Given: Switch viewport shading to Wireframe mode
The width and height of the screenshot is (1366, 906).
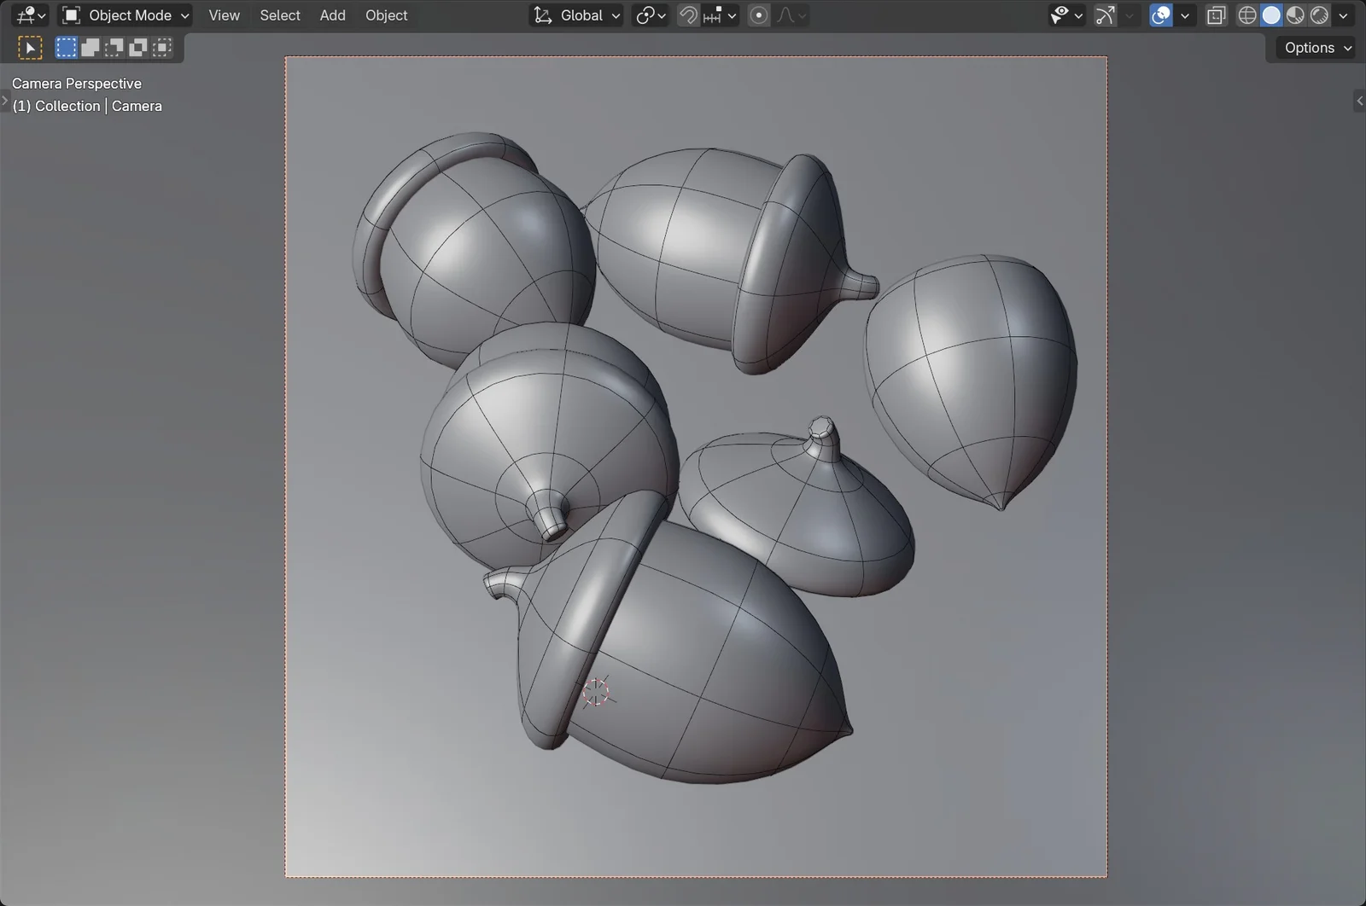Looking at the screenshot, I should point(1247,15).
